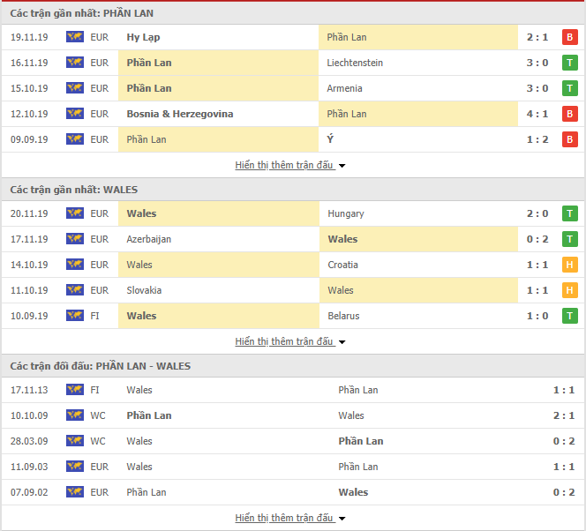Click the green T badge on the Belarus row
Image resolution: width=586 pixels, height=531 pixels.
tap(569, 316)
